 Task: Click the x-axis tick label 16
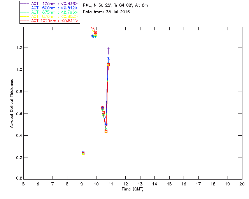184,184
